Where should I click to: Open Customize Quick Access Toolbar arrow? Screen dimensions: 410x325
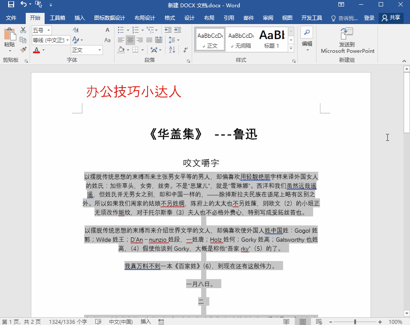pyautogui.click(x=51, y=5)
